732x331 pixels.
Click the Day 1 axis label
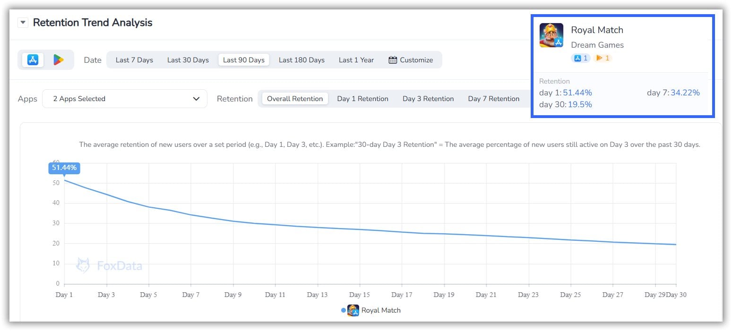64,295
